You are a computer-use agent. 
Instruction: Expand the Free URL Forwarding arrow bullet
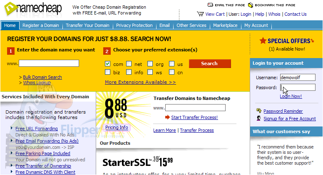click(x=12, y=128)
